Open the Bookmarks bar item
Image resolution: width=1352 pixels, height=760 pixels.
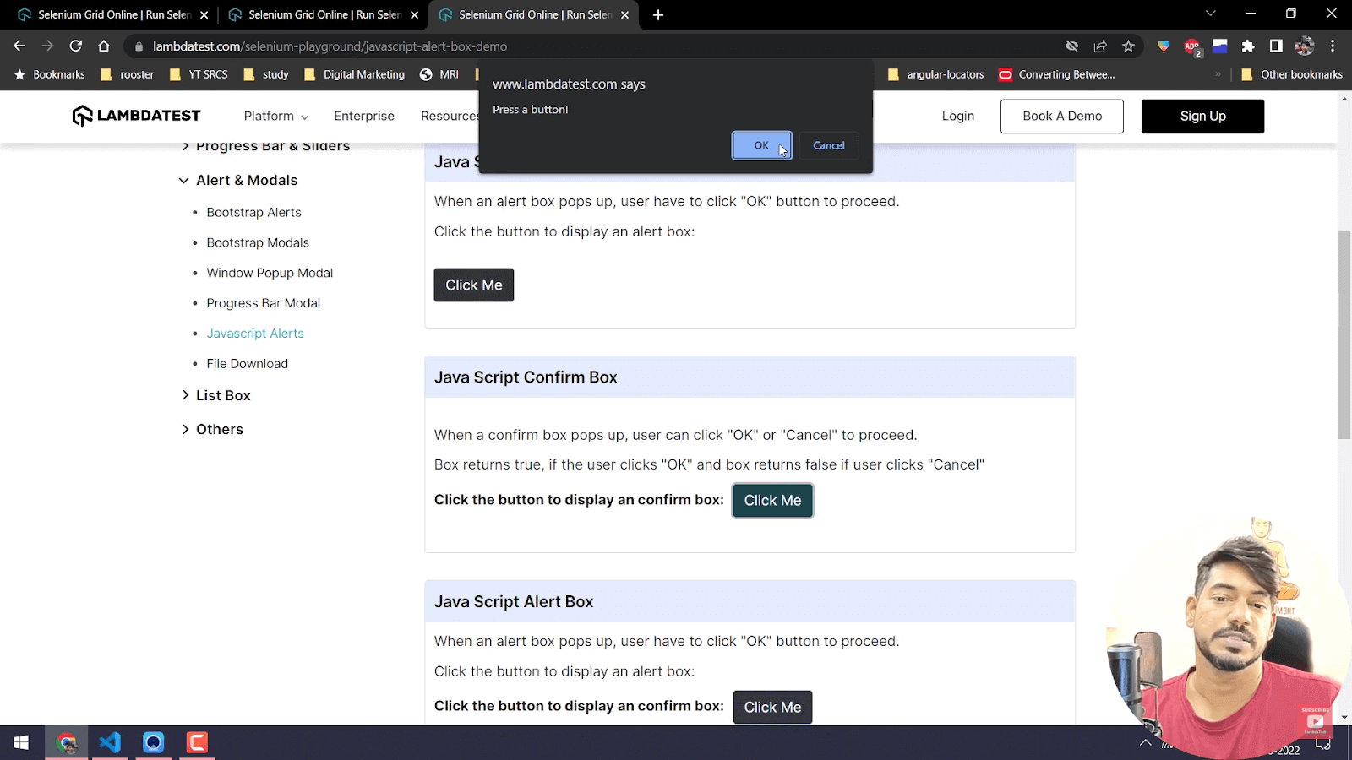(x=50, y=74)
